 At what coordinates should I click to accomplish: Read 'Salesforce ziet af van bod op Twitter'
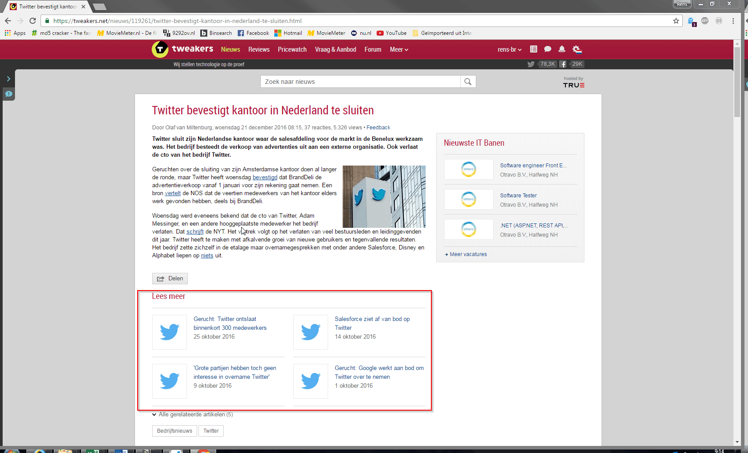click(x=372, y=324)
